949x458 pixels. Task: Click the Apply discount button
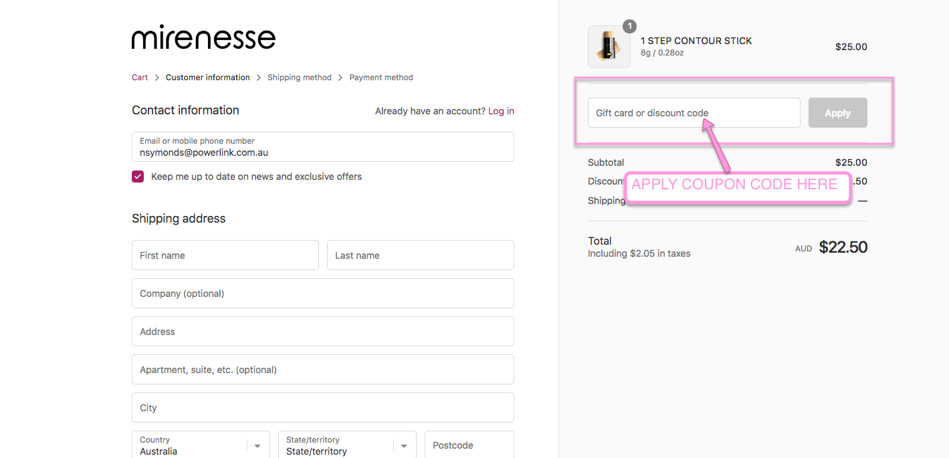(x=838, y=113)
